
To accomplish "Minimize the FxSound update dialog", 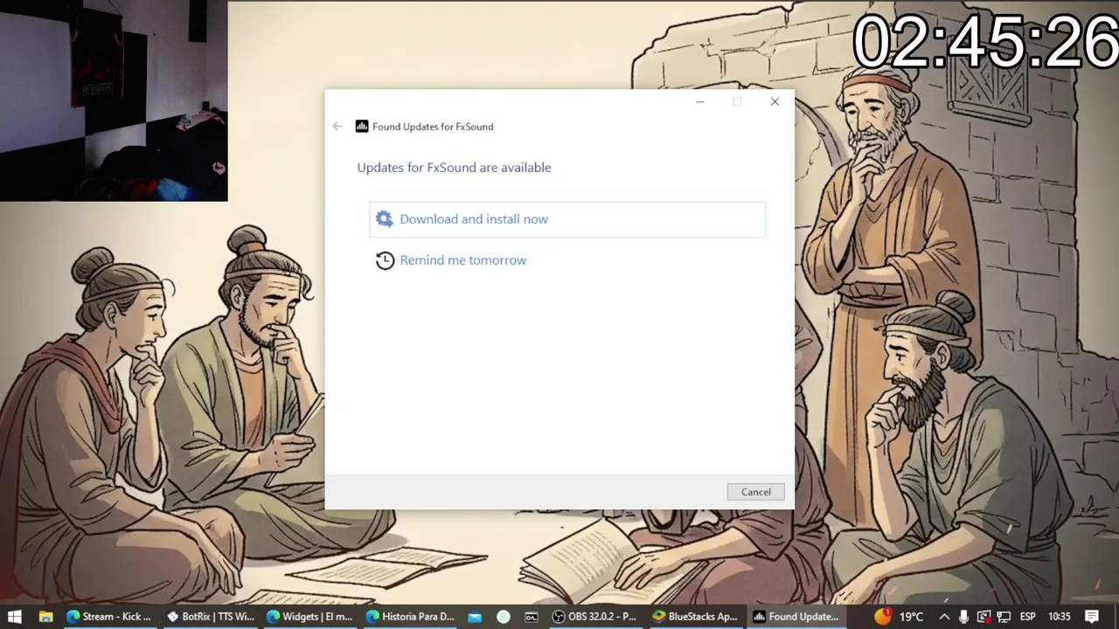I will (699, 102).
